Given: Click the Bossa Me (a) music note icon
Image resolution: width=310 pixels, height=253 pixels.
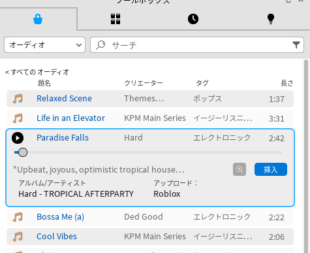Looking at the screenshot, I should coord(18,217).
